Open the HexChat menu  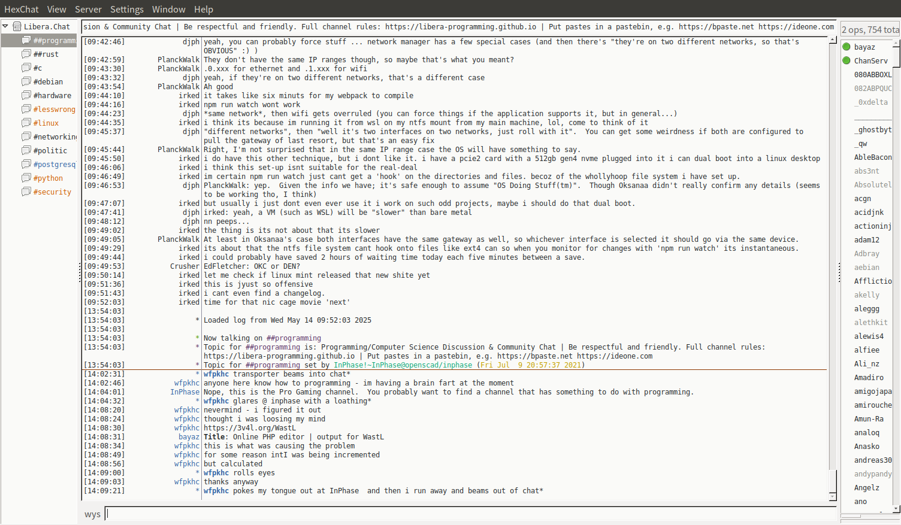[22, 10]
